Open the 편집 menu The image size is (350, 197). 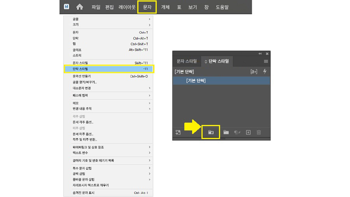coord(109,7)
